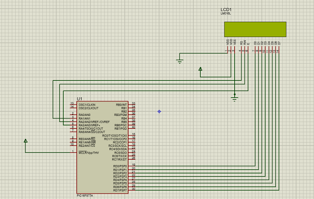Viewport: 314px width, 199px height.
Task: Click the RB3/PGM pin label
Action: point(120,115)
